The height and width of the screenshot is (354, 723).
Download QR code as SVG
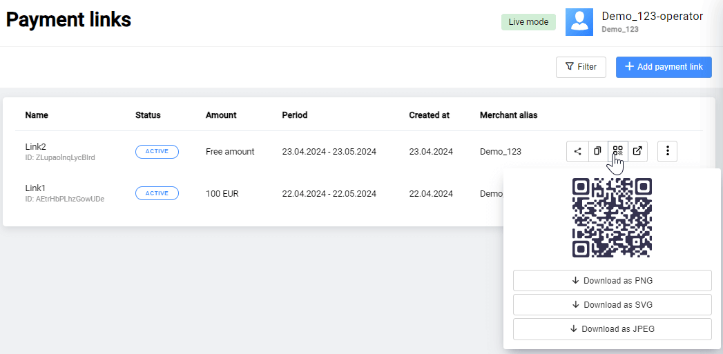pyautogui.click(x=612, y=305)
